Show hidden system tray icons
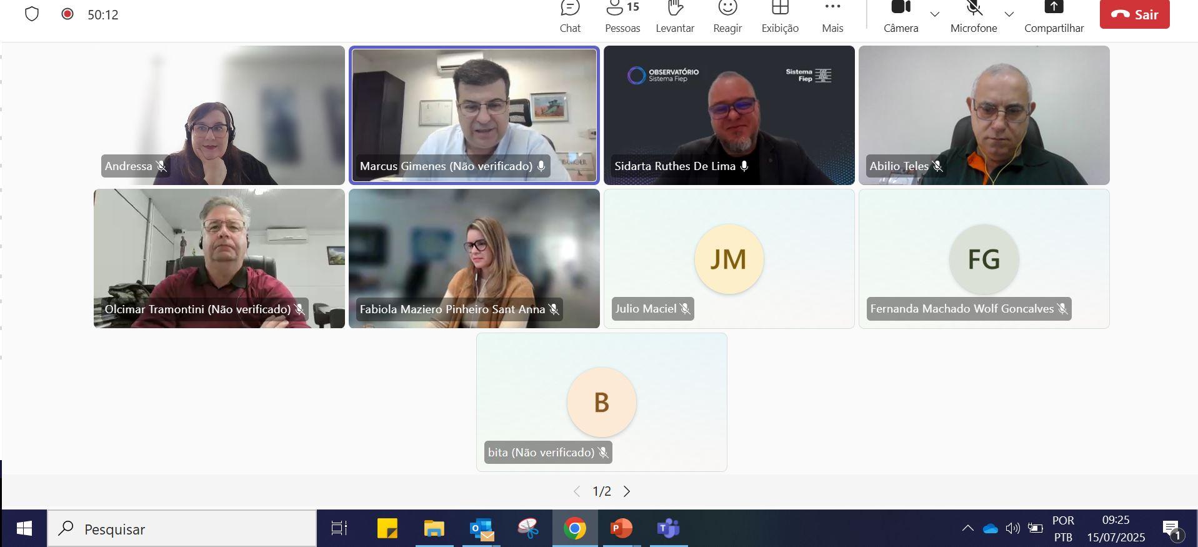 (x=968, y=529)
